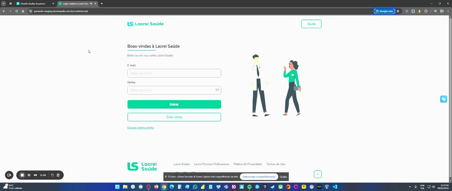The width and height of the screenshot is (452, 191).
Task: Go back to the previous page
Action: pyautogui.click(x=4, y=11)
